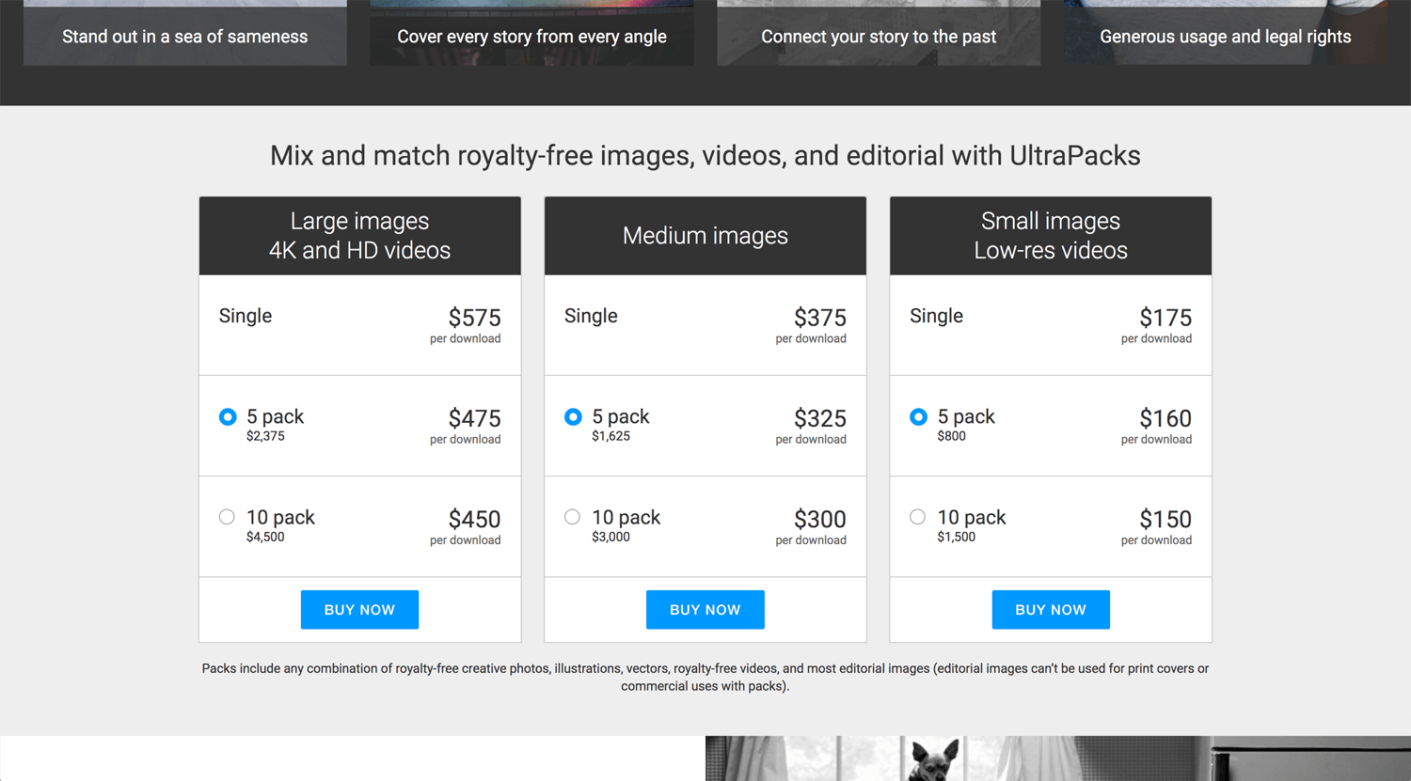Select 10 pack option under Medium images
The width and height of the screenshot is (1411, 781).
tap(572, 517)
